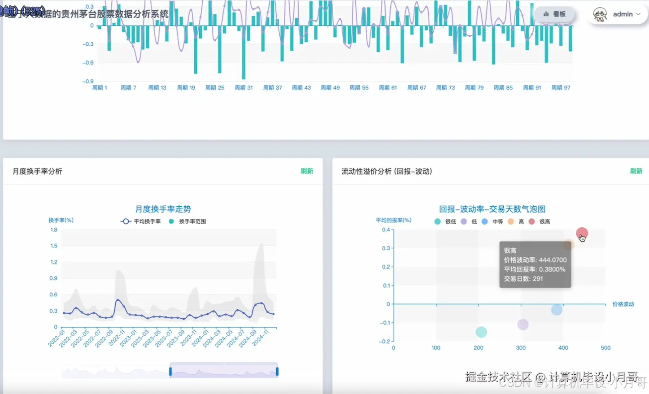Click the 周期 25 axis label
This screenshot has height=394, width=649.
click(x=215, y=88)
